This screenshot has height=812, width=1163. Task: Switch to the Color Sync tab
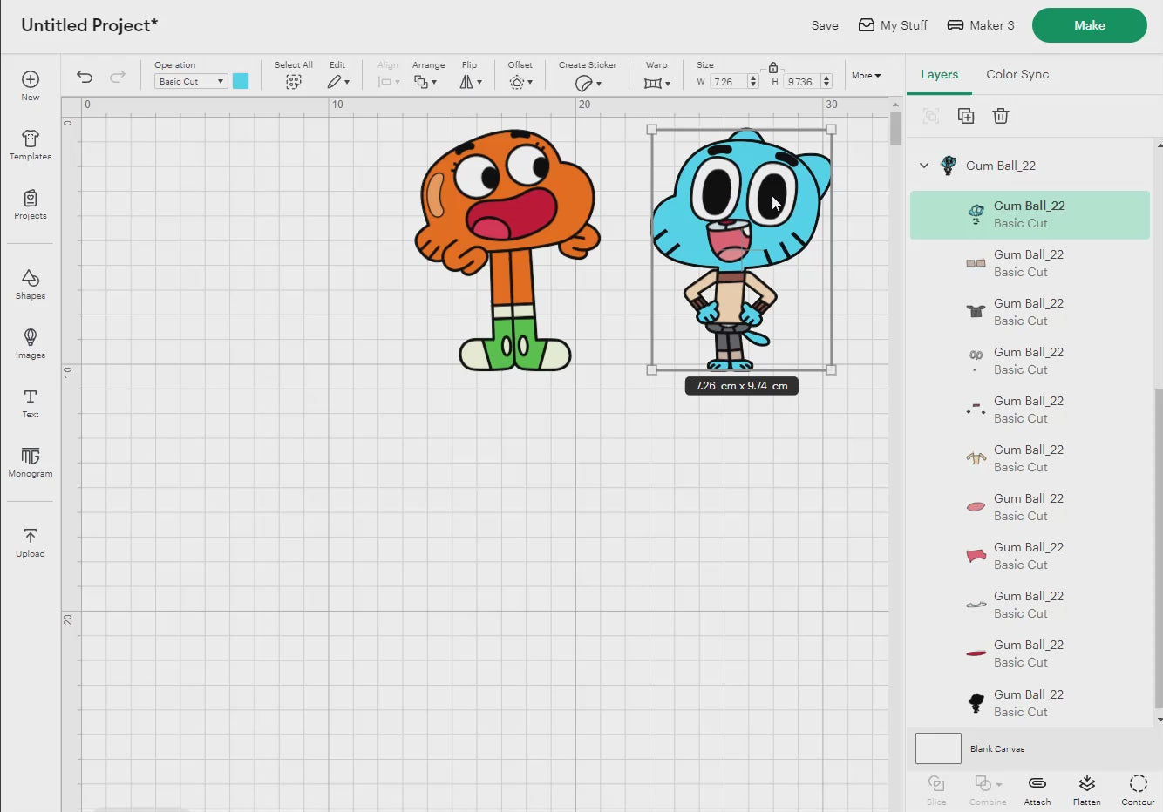tap(1017, 75)
